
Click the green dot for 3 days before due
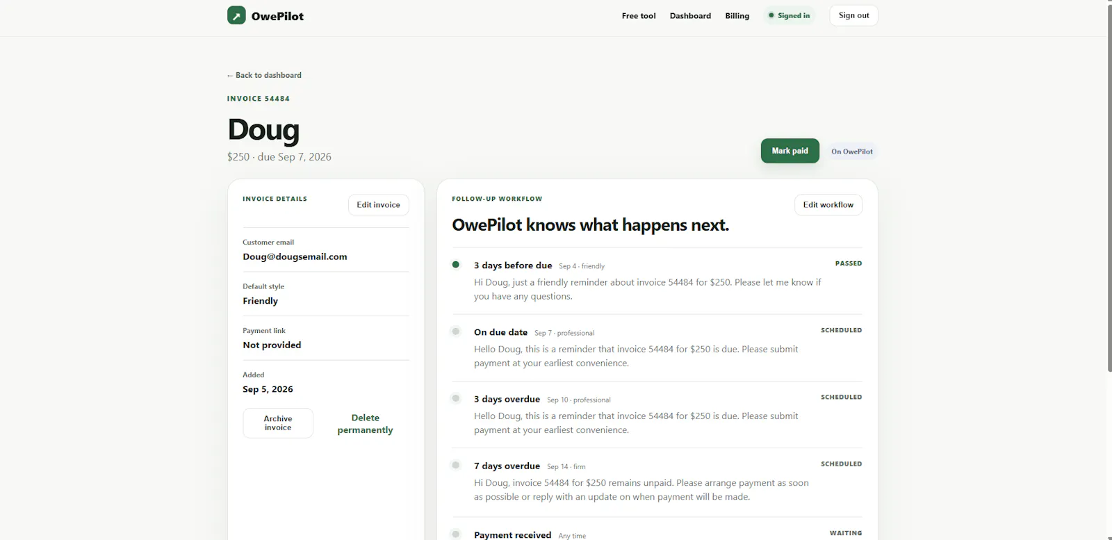coord(456,265)
